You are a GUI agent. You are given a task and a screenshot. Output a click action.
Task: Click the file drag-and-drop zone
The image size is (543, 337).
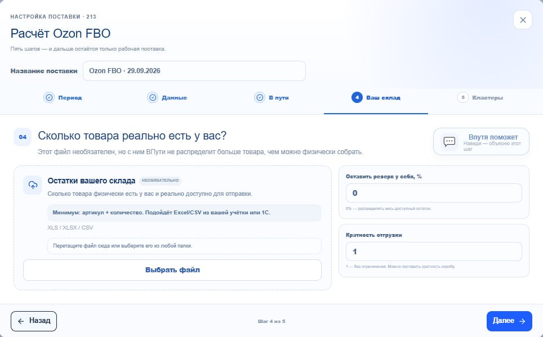click(184, 246)
